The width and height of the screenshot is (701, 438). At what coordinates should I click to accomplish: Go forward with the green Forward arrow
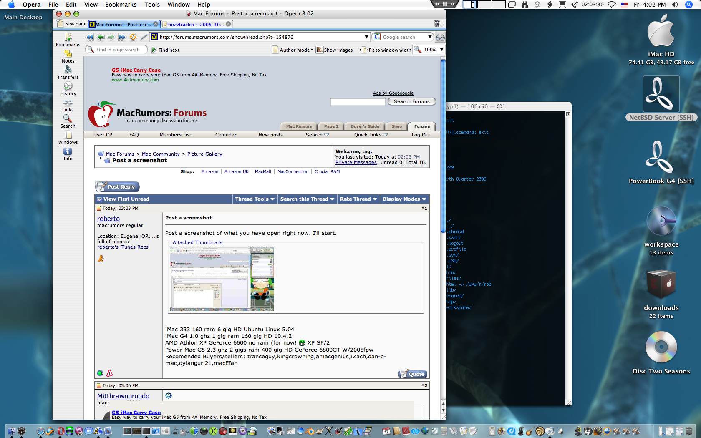[x=111, y=37]
